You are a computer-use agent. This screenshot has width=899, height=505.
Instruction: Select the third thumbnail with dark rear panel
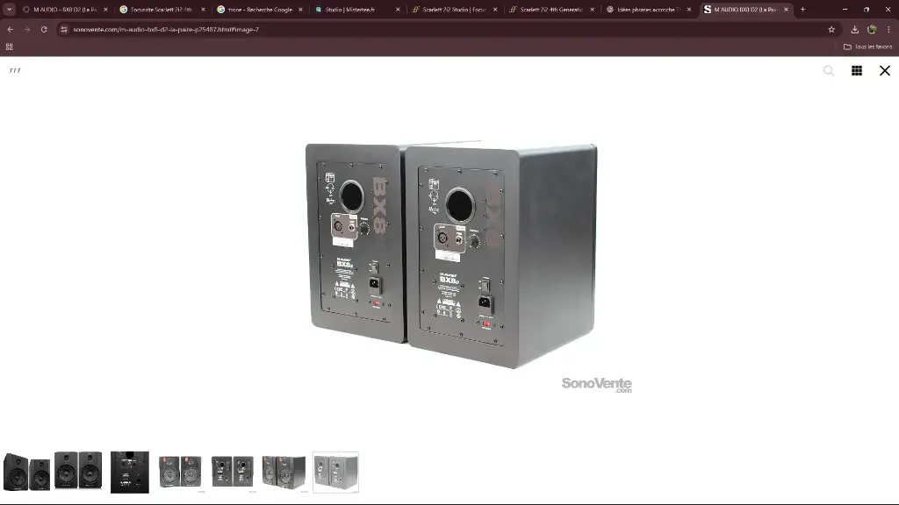click(129, 472)
